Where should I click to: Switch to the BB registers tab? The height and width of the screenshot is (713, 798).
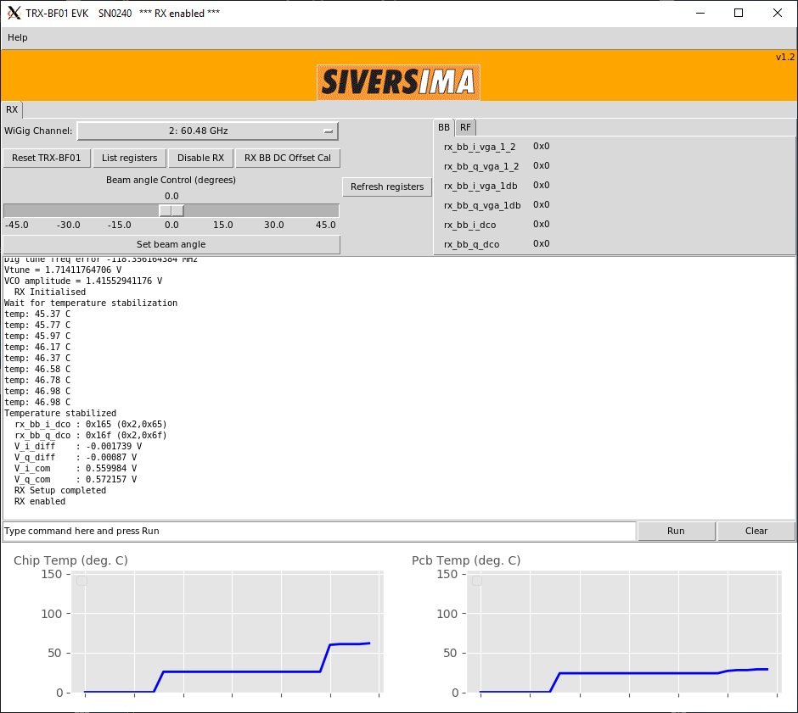[444, 127]
